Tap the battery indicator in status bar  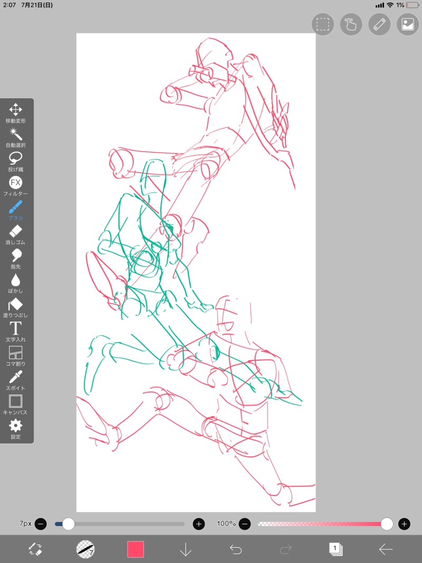[x=413, y=5]
